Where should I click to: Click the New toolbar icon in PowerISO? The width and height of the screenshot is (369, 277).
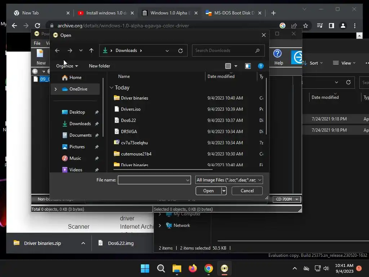pos(41,57)
